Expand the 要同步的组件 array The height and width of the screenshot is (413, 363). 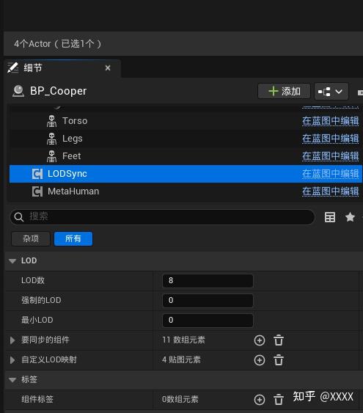[12, 340]
